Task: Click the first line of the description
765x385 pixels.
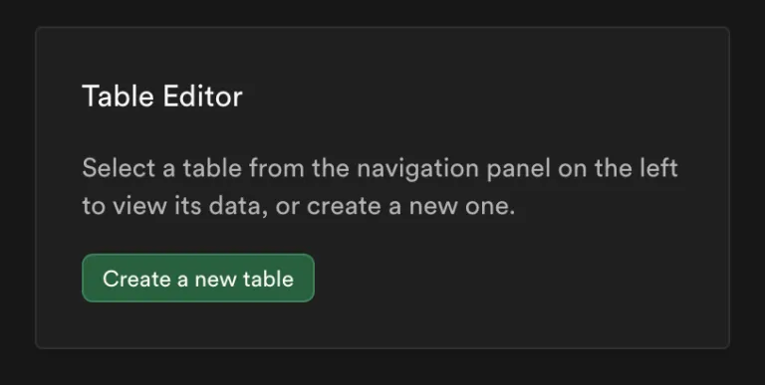Action: 381,168
